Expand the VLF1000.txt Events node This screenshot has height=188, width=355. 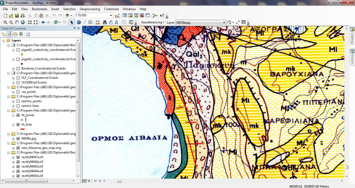pos(14,82)
